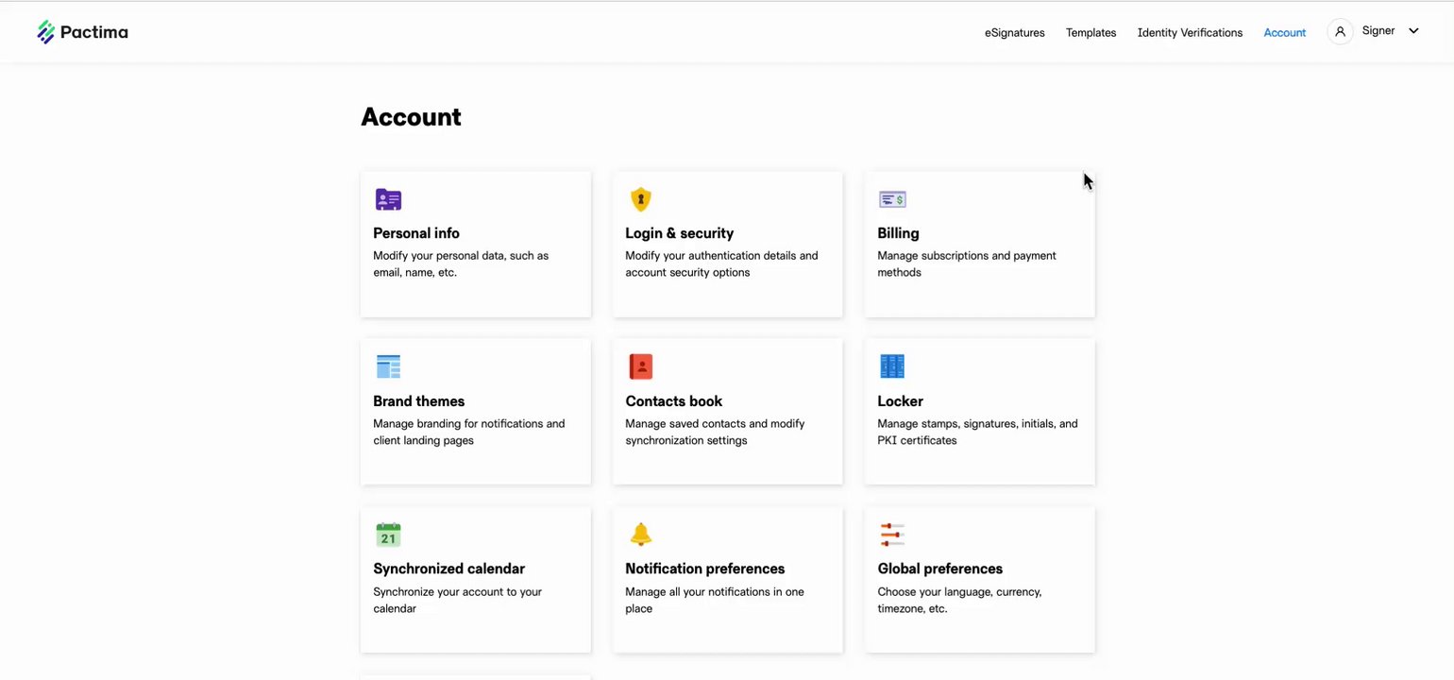Open the Billing card description text
This screenshot has height=680, width=1454.
[x=966, y=263]
